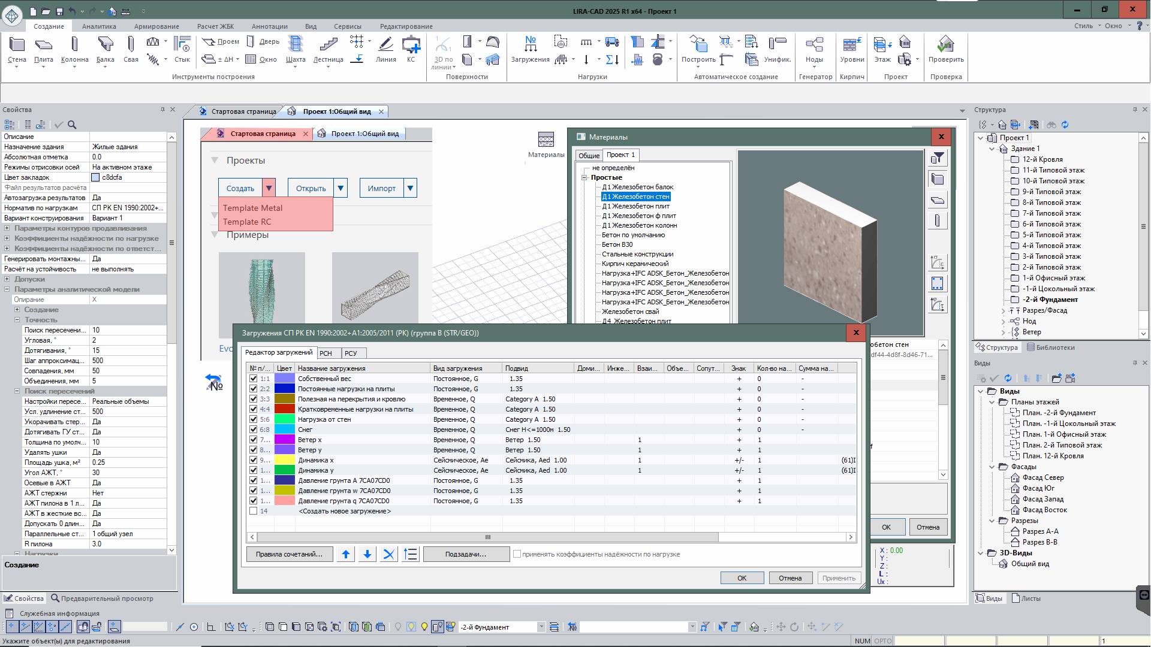Collapse the Фасады tree node
The height and width of the screenshot is (647, 1151).
[992, 467]
